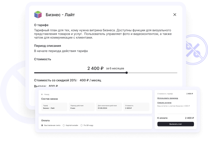
Task: Click the Бизнес - Лайт dialog title
Action: point(60,15)
